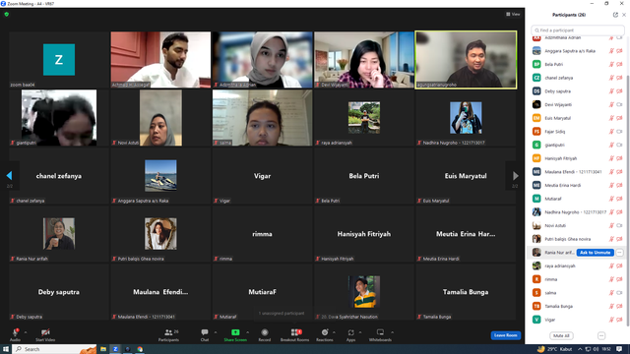
Task: Expand Apps options arrow
Action: coord(360,332)
